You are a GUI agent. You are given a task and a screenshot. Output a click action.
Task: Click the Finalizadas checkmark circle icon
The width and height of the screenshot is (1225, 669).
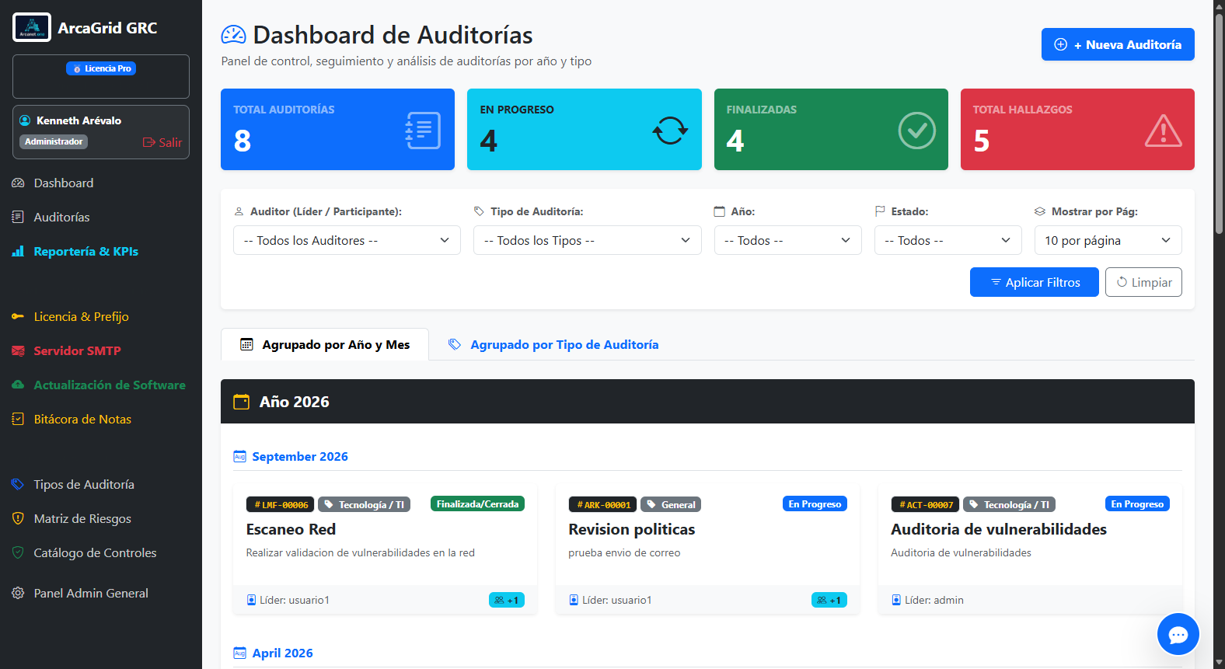pos(917,131)
